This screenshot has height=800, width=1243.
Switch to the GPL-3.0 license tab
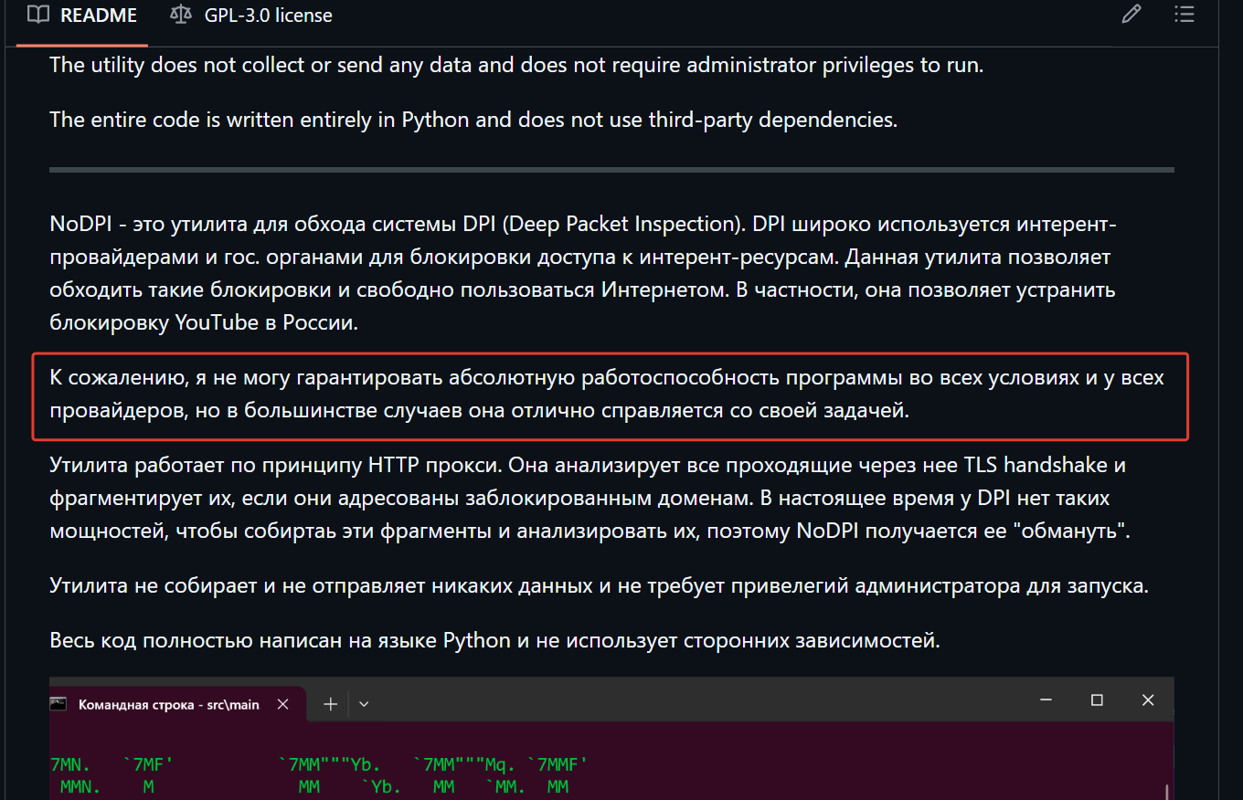tap(250, 16)
